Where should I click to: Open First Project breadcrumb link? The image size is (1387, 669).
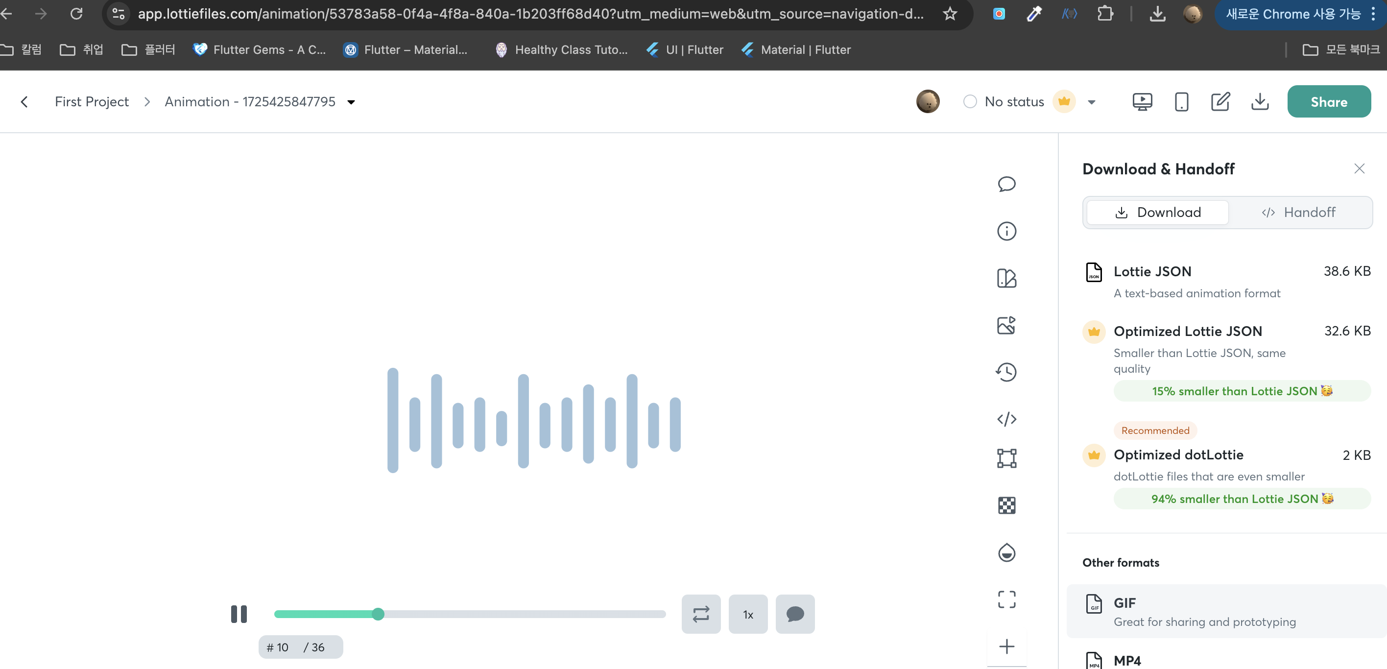pyautogui.click(x=92, y=102)
